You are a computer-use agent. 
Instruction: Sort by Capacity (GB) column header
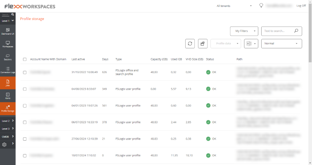pos(159,59)
